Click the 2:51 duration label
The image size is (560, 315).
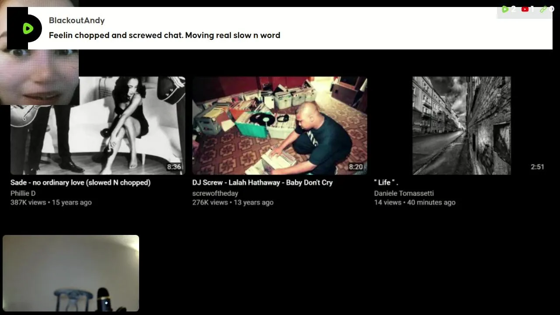click(537, 167)
